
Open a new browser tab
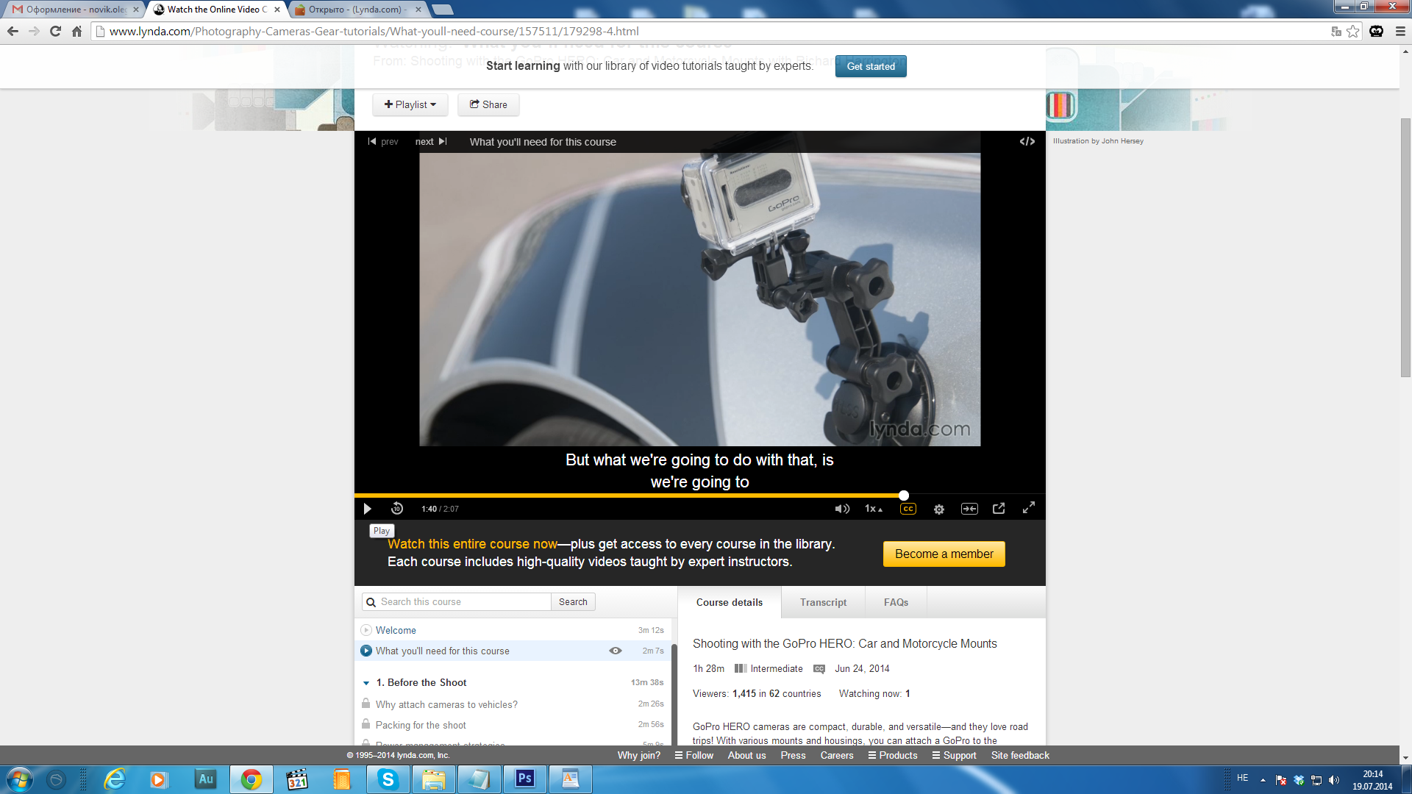click(x=443, y=10)
